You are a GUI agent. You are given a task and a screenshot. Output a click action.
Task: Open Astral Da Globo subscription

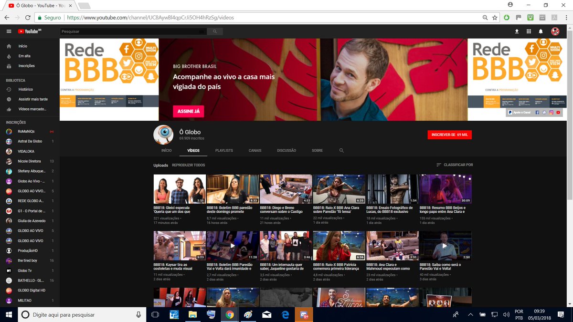point(30,141)
